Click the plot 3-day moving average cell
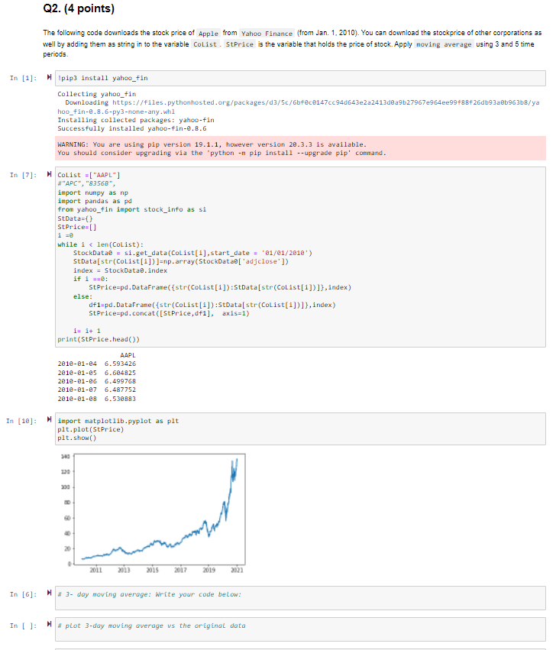This screenshot has height=650, width=556. [300, 629]
